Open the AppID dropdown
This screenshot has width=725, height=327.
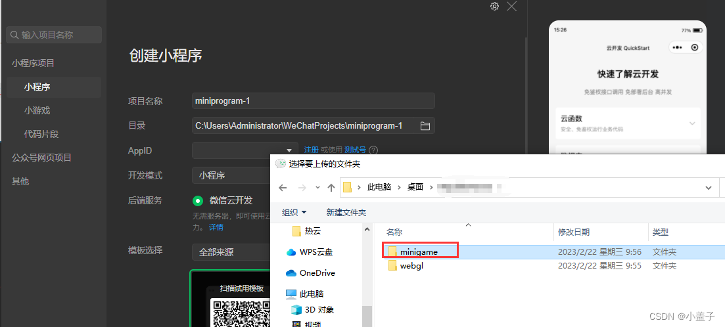coord(245,150)
